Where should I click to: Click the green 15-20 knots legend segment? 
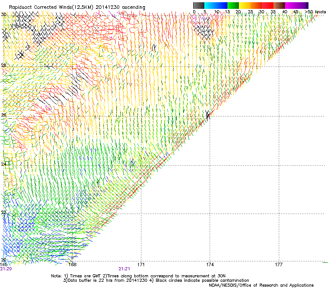233,5
